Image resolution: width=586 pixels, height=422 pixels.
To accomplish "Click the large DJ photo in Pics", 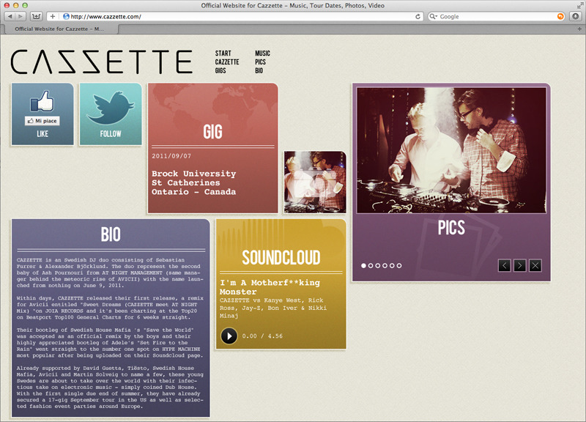I will pyautogui.click(x=451, y=150).
